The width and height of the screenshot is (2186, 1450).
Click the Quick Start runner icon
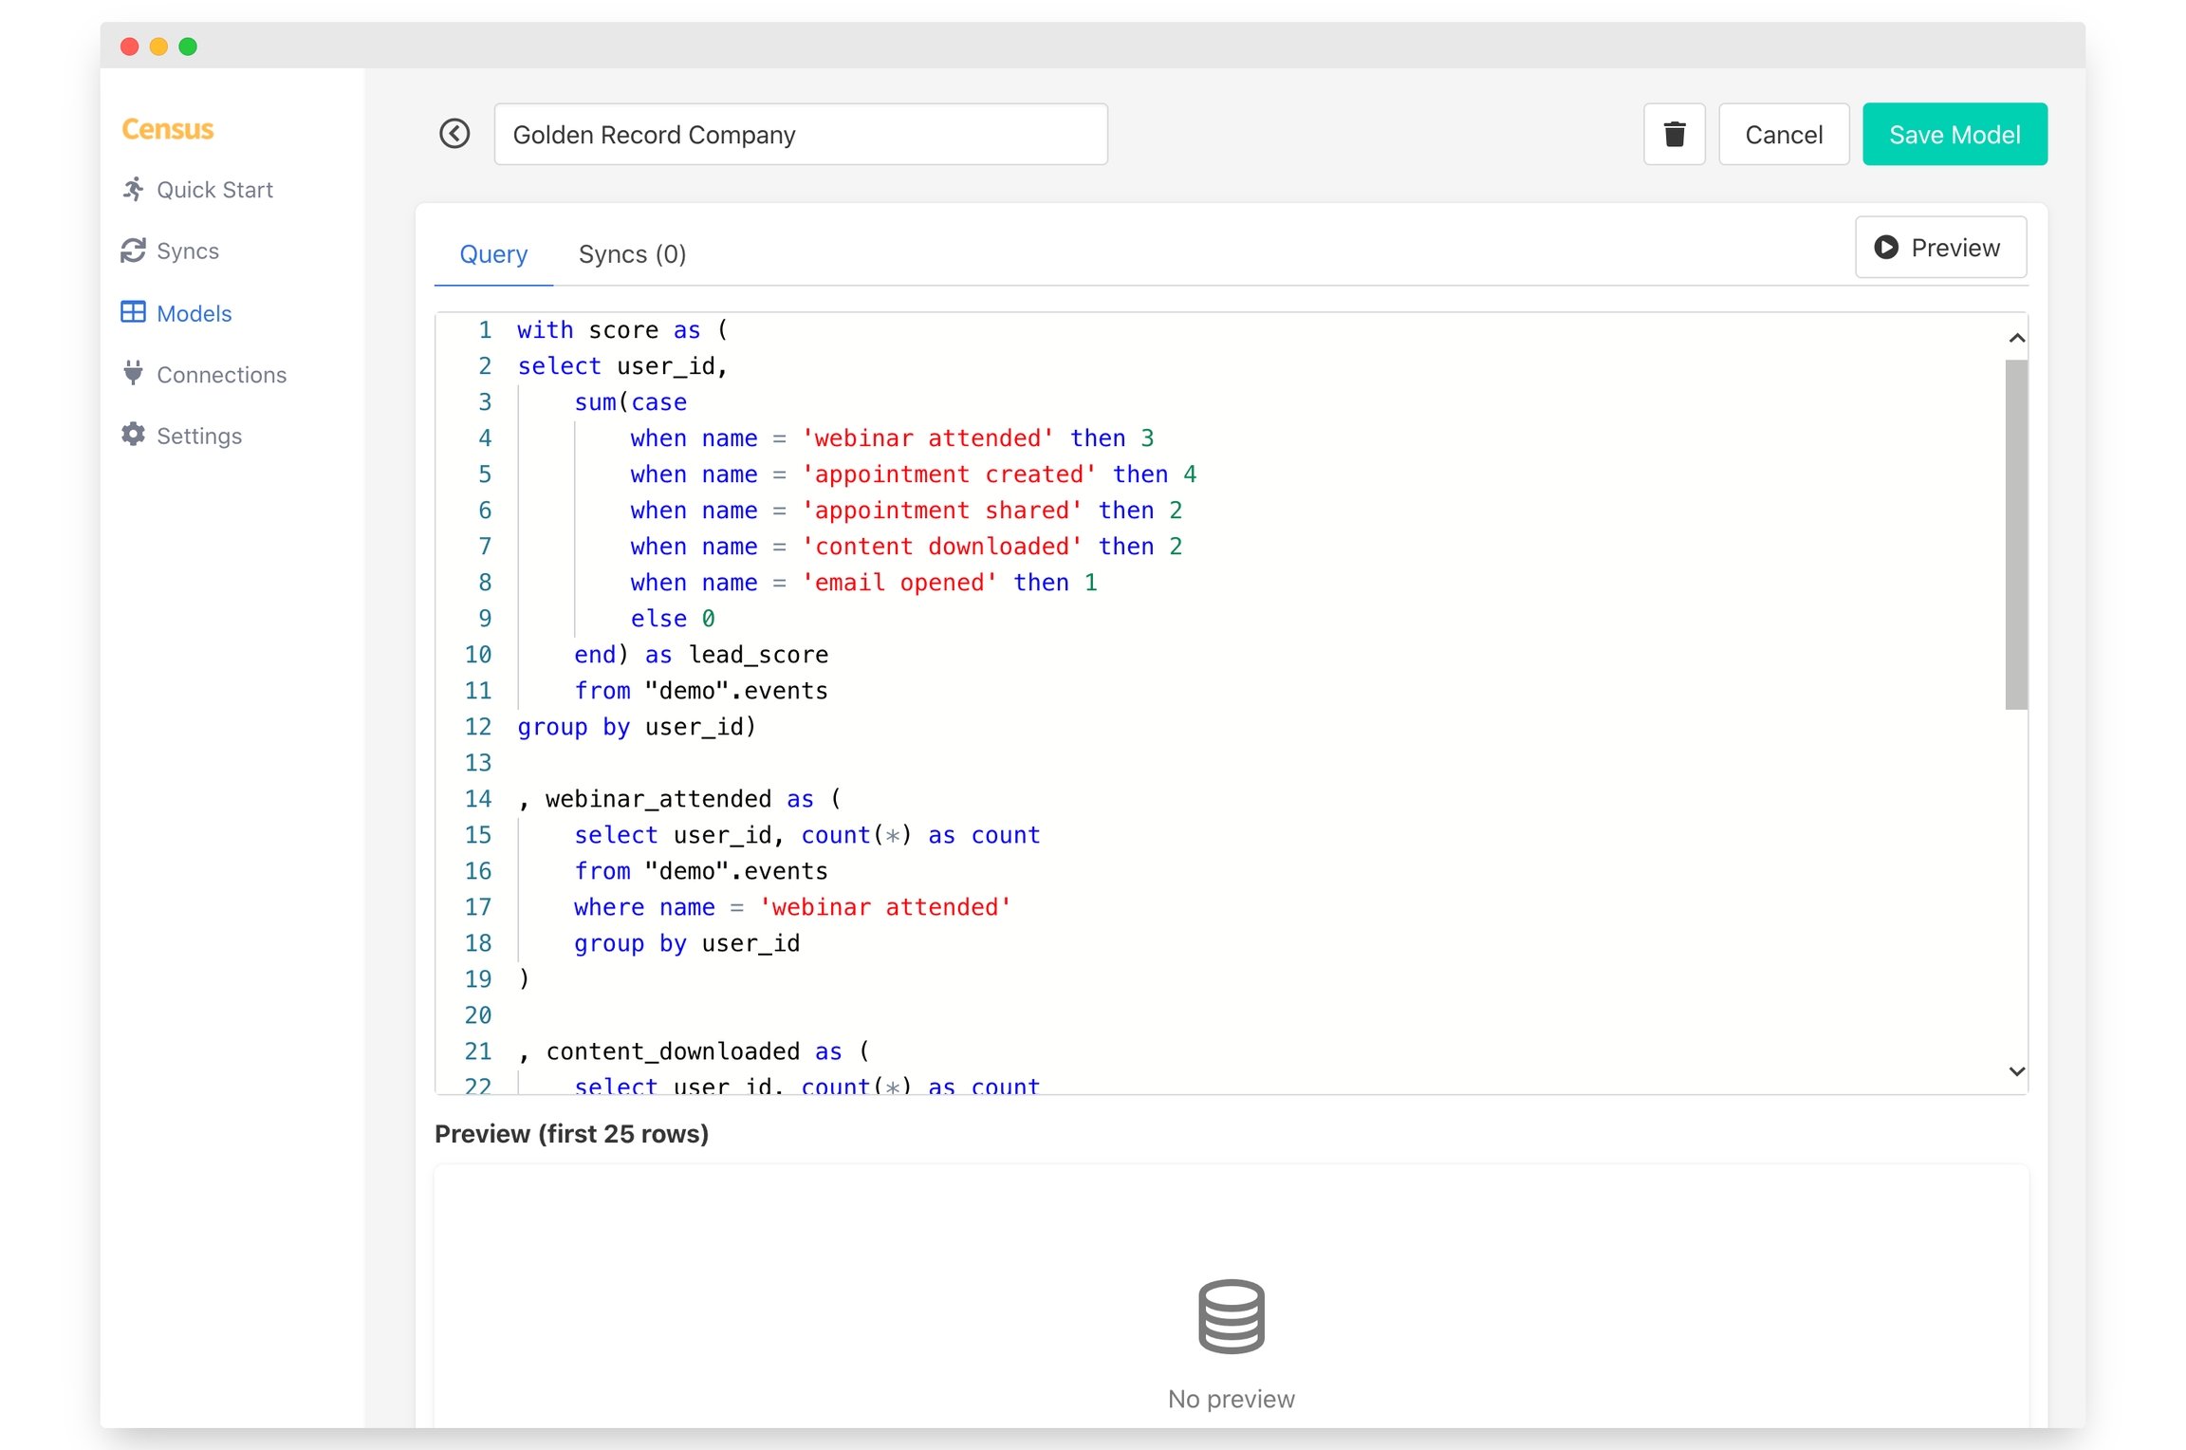click(x=134, y=189)
